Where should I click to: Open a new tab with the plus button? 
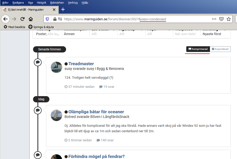coord(63,10)
